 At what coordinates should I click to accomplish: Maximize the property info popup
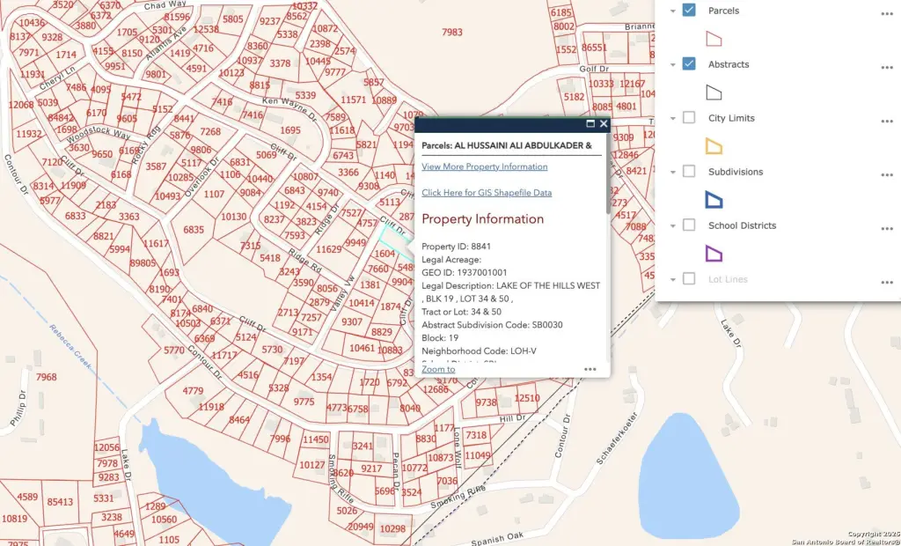point(590,124)
